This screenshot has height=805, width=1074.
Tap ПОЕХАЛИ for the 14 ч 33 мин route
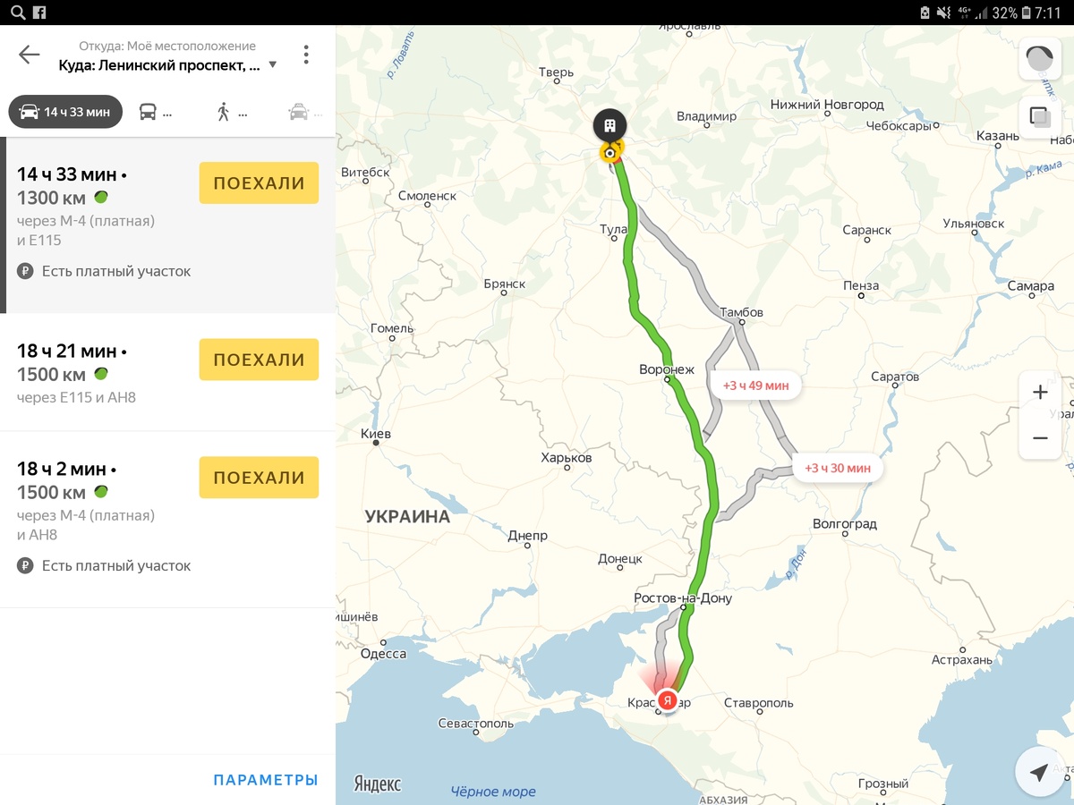tap(259, 183)
